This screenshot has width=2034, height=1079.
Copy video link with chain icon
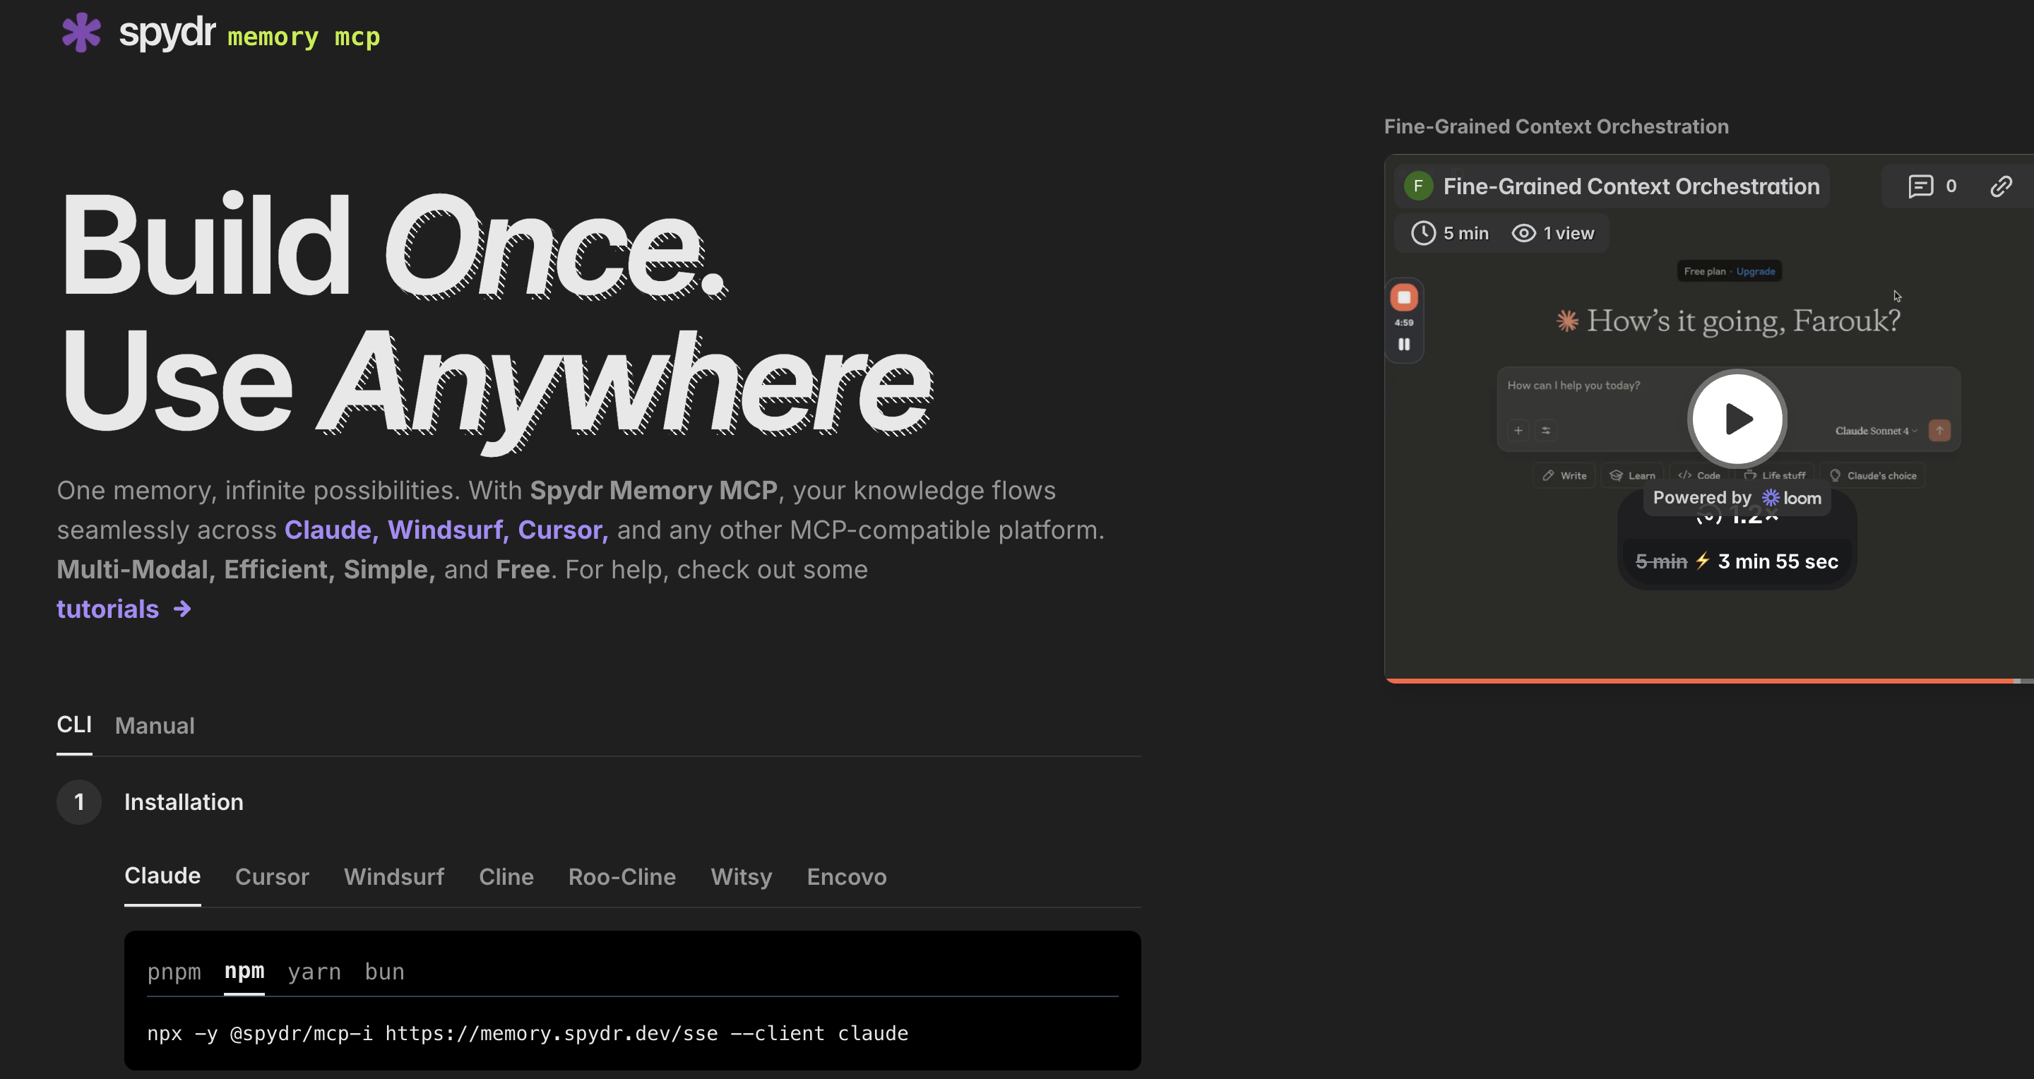2001,186
